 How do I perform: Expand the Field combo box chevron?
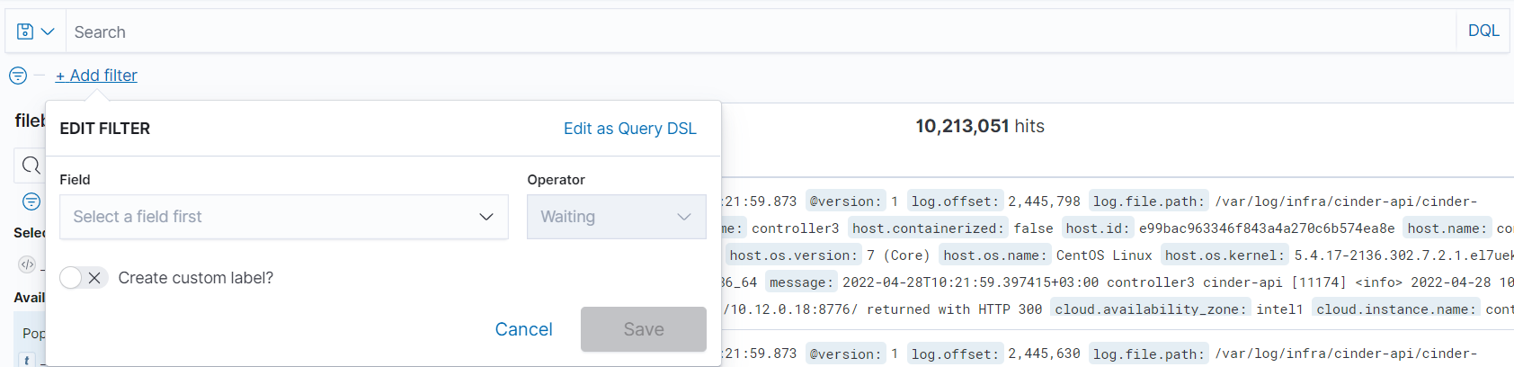[x=486, y=217]
